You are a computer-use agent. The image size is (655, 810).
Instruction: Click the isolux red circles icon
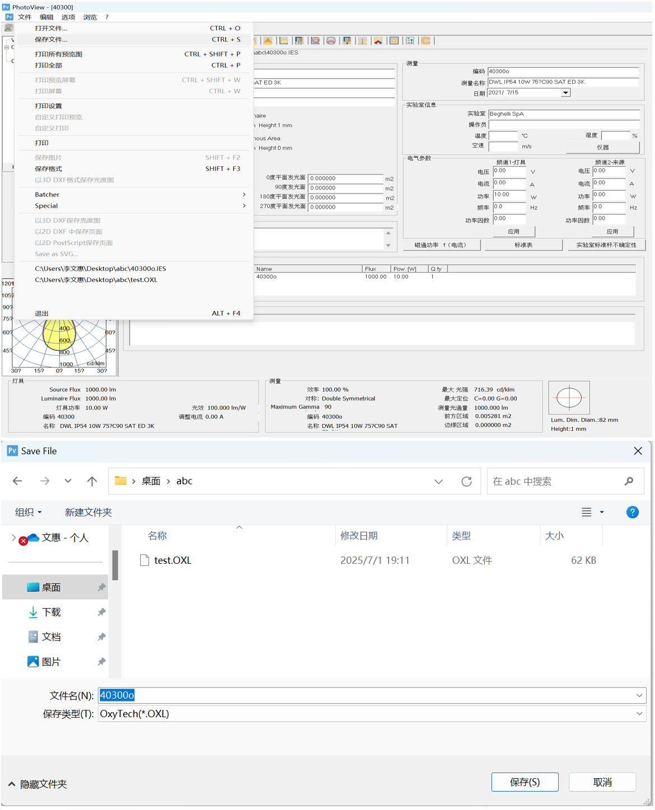(x=316, y=41)
